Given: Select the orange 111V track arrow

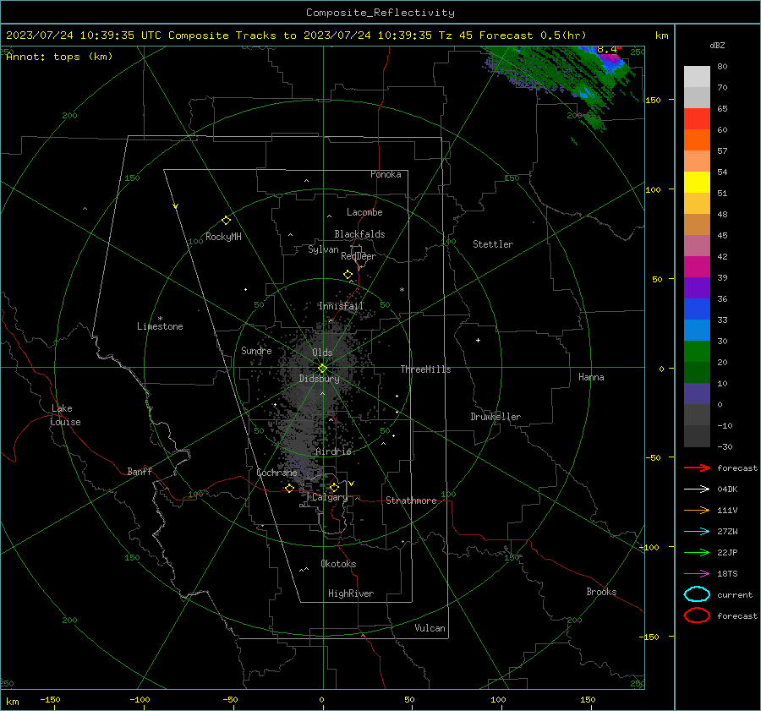Looking at the screenshot, I should point(697,510).
